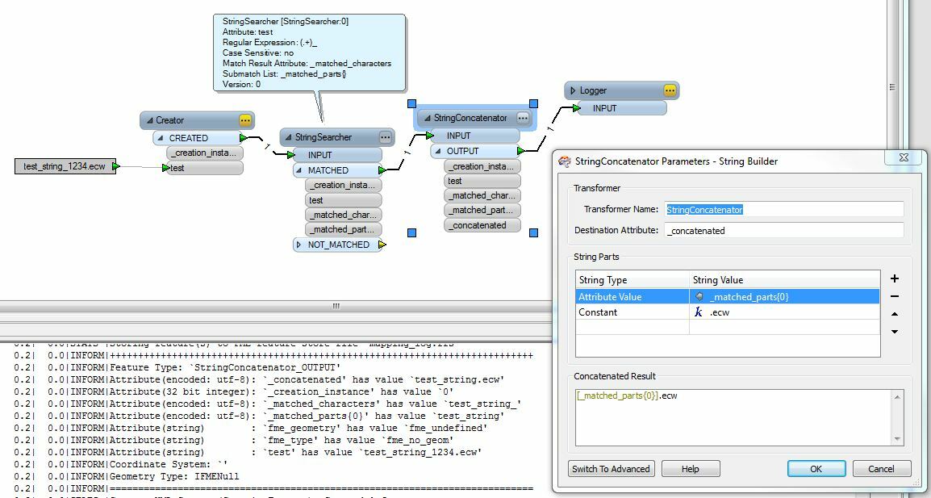Screen dimensions: 931x498
Task: Click the Logger INPUT port arrow
Action: pyautogui.click(x=577, y=108)
